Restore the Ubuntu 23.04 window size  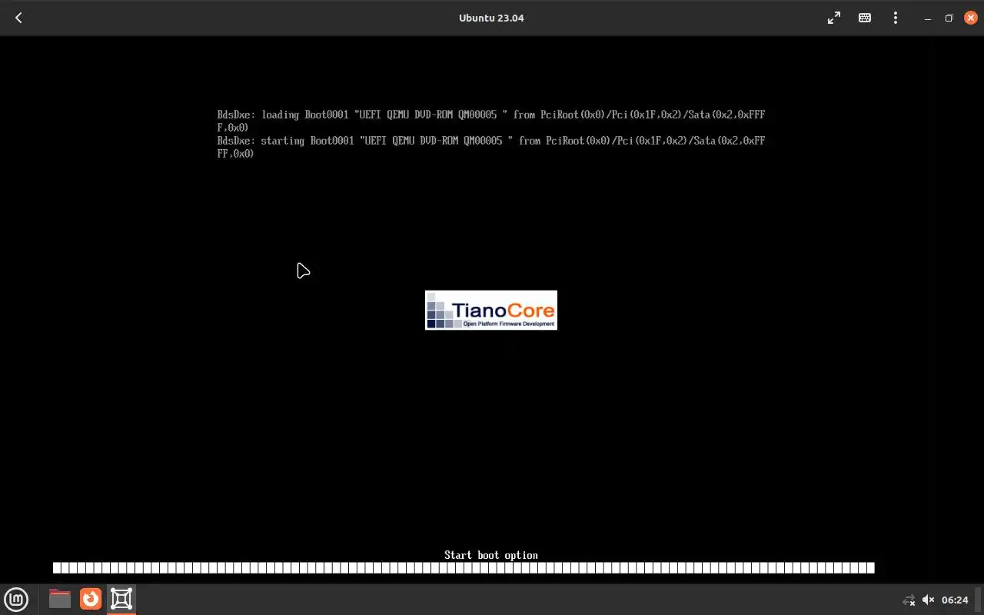tap(949, 18)
